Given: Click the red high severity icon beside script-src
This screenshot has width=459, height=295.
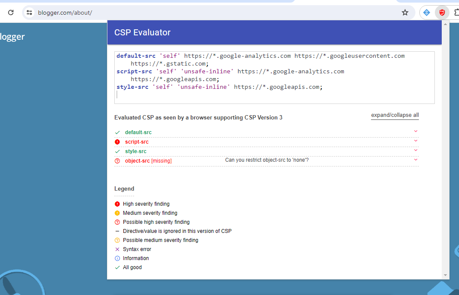Looking at the screenshot, I should coord(117,141).
